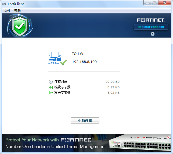
Task: Click the 接收字节数 label
Action: [62, 87]
